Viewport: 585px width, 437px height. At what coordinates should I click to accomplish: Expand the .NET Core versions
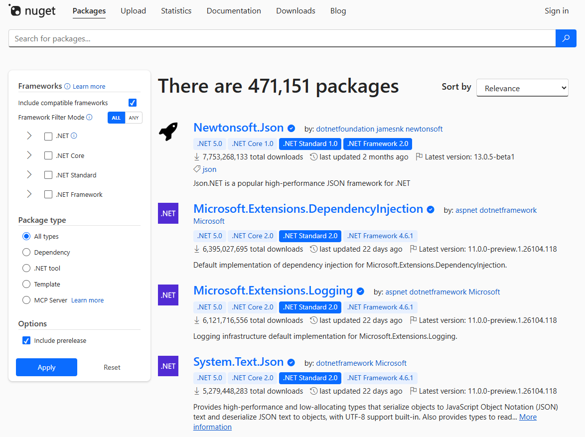pos(29,155)
